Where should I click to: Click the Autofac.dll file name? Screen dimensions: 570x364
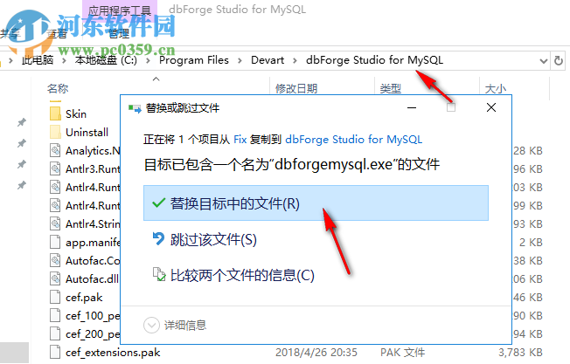pyautogui.click(x=92, y=279)
